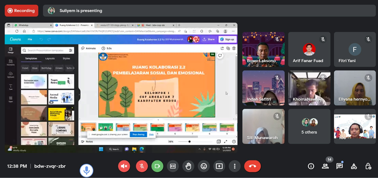The image size is (378, 178).
Task: Click the comment bubble beside slide
Action: tap(220, 55)
